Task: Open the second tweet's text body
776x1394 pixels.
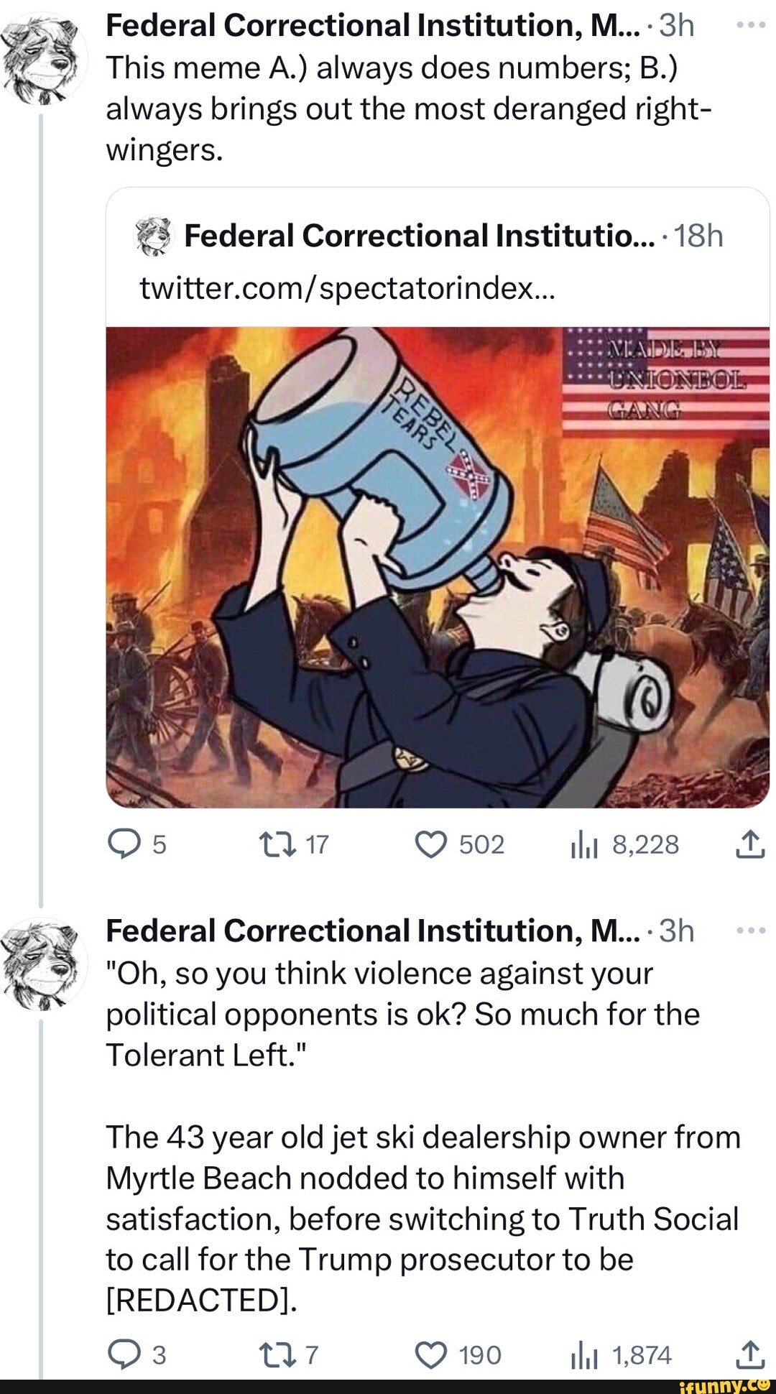Action: [x=422, y=1135]
